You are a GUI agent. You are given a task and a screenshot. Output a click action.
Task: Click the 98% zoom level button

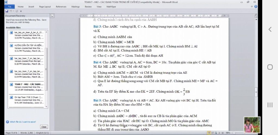point(228,133)
